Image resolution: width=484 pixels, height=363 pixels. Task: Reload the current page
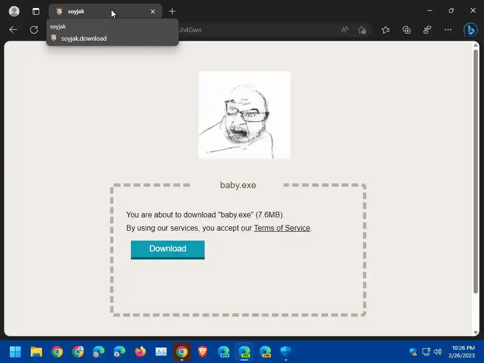[x=34, y=30]
